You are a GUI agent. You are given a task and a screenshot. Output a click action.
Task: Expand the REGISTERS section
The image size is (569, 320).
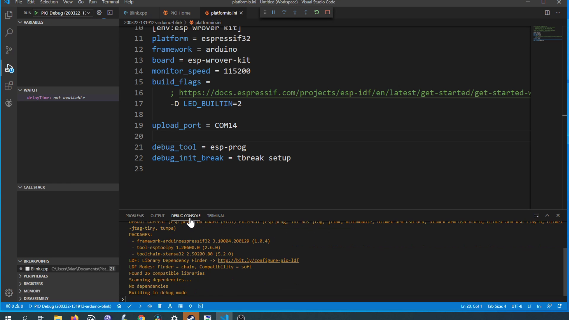[68, 284]
